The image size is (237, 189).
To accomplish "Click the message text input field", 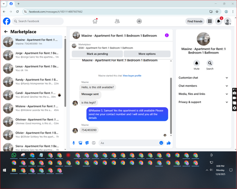I will [x=129, y=143].
